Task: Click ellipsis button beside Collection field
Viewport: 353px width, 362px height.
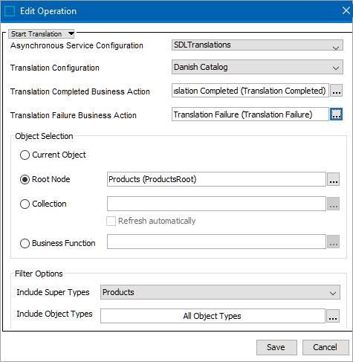Action: (x=333, y=204)
